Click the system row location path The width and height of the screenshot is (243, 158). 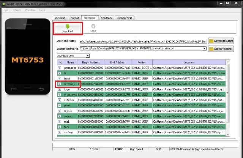[189, 132]
